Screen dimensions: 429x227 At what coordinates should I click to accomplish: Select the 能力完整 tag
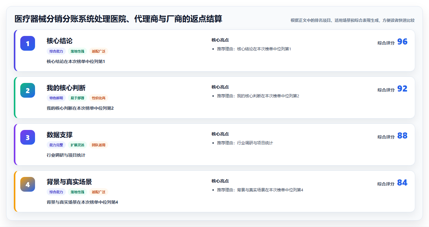tap(56, 145)
